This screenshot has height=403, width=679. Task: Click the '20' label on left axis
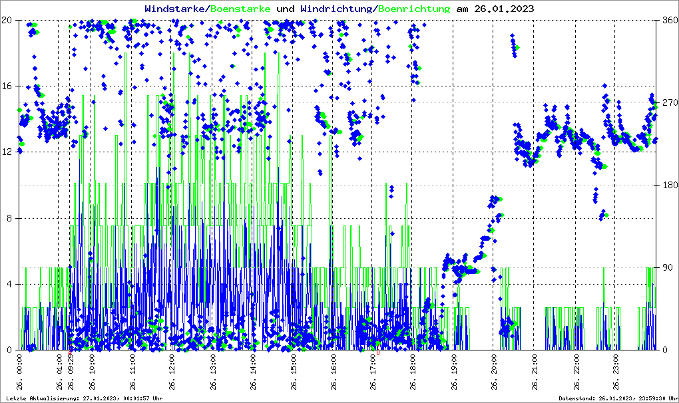[8, 20]
